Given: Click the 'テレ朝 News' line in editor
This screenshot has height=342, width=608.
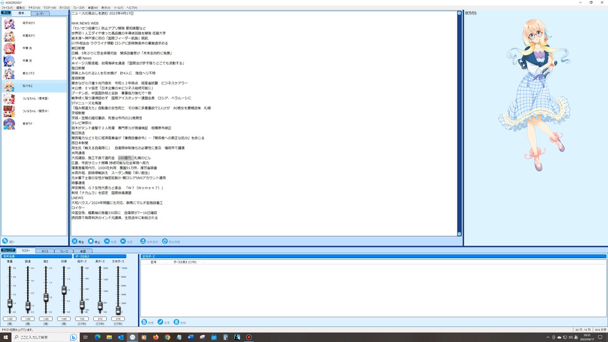Looking at the screenshot, I should pos(82,58).
